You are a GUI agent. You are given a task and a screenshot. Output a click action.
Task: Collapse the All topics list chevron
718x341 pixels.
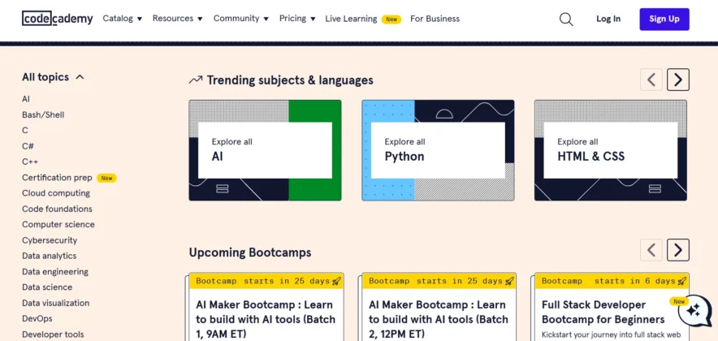click(x=80, y=77)
